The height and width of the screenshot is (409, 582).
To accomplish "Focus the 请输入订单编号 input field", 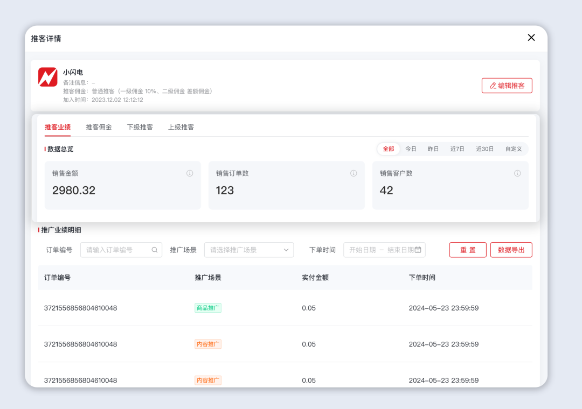I will pyautogui.click(x=116, y=250).
